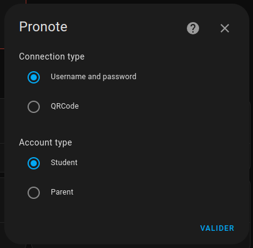Set the account type to Parent
The height and width of the screenshot is (248, 253).
point(34,193)
